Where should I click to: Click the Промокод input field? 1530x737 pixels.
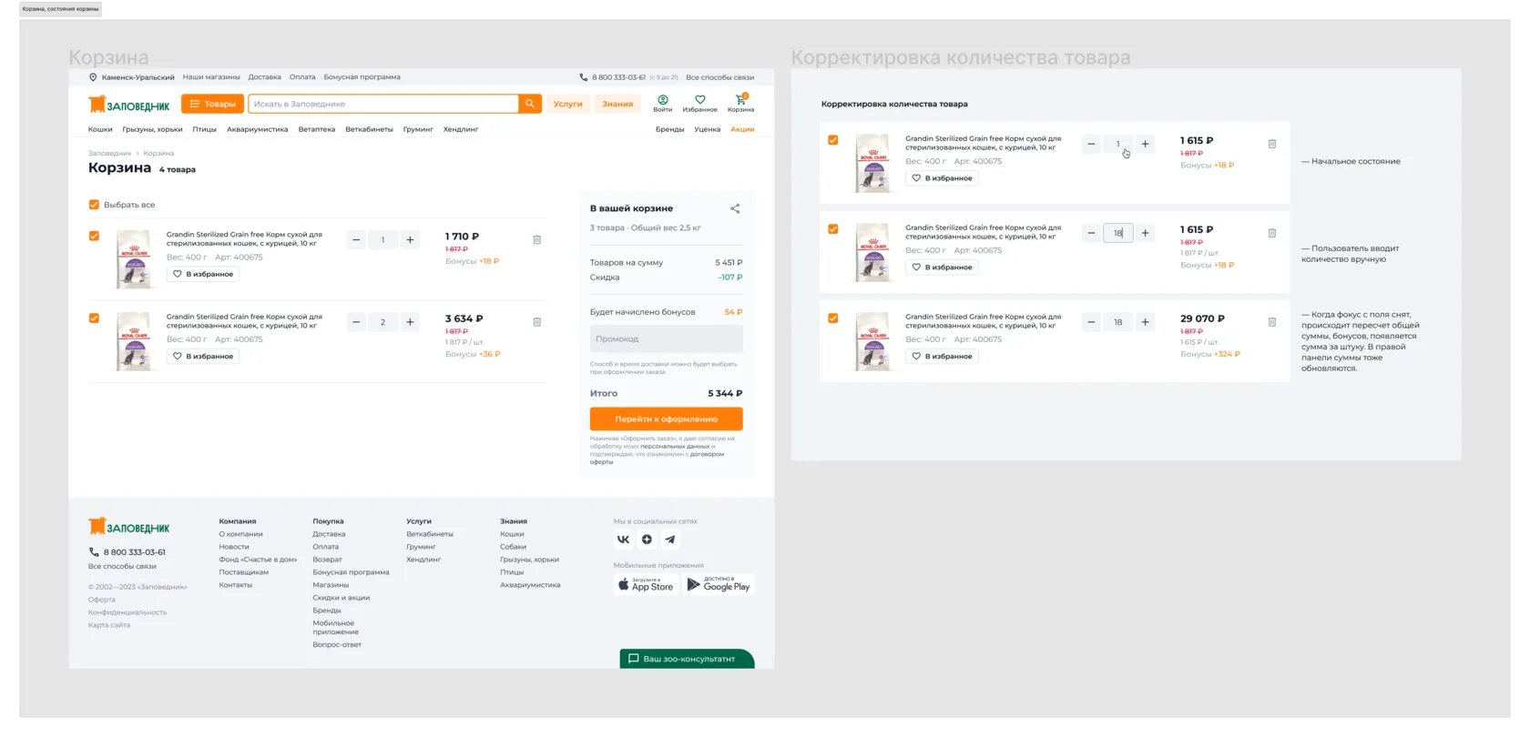667,338
